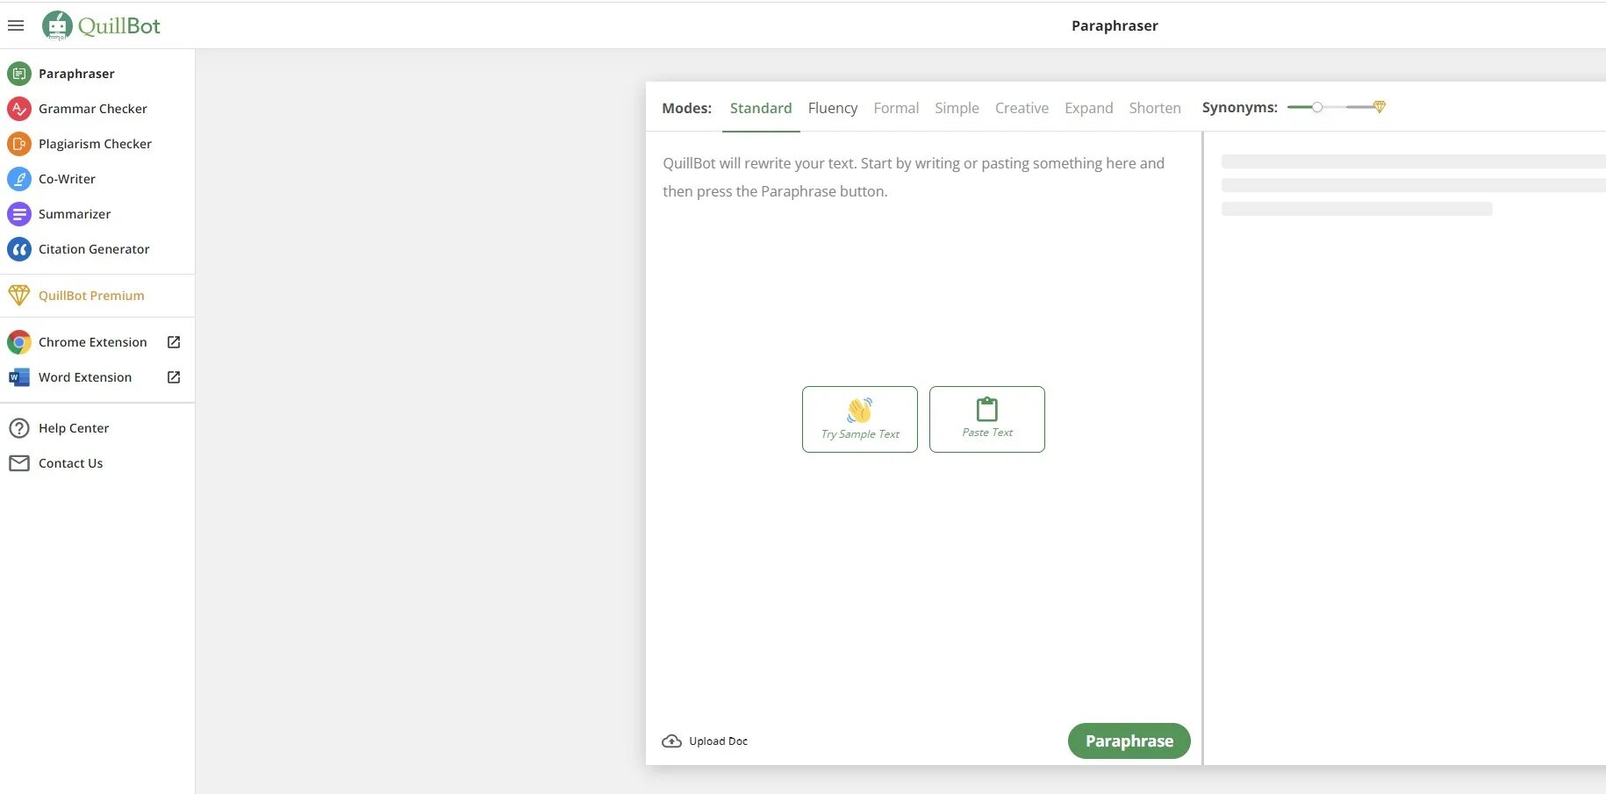Open the Plagiarism Checker tool

95,144
